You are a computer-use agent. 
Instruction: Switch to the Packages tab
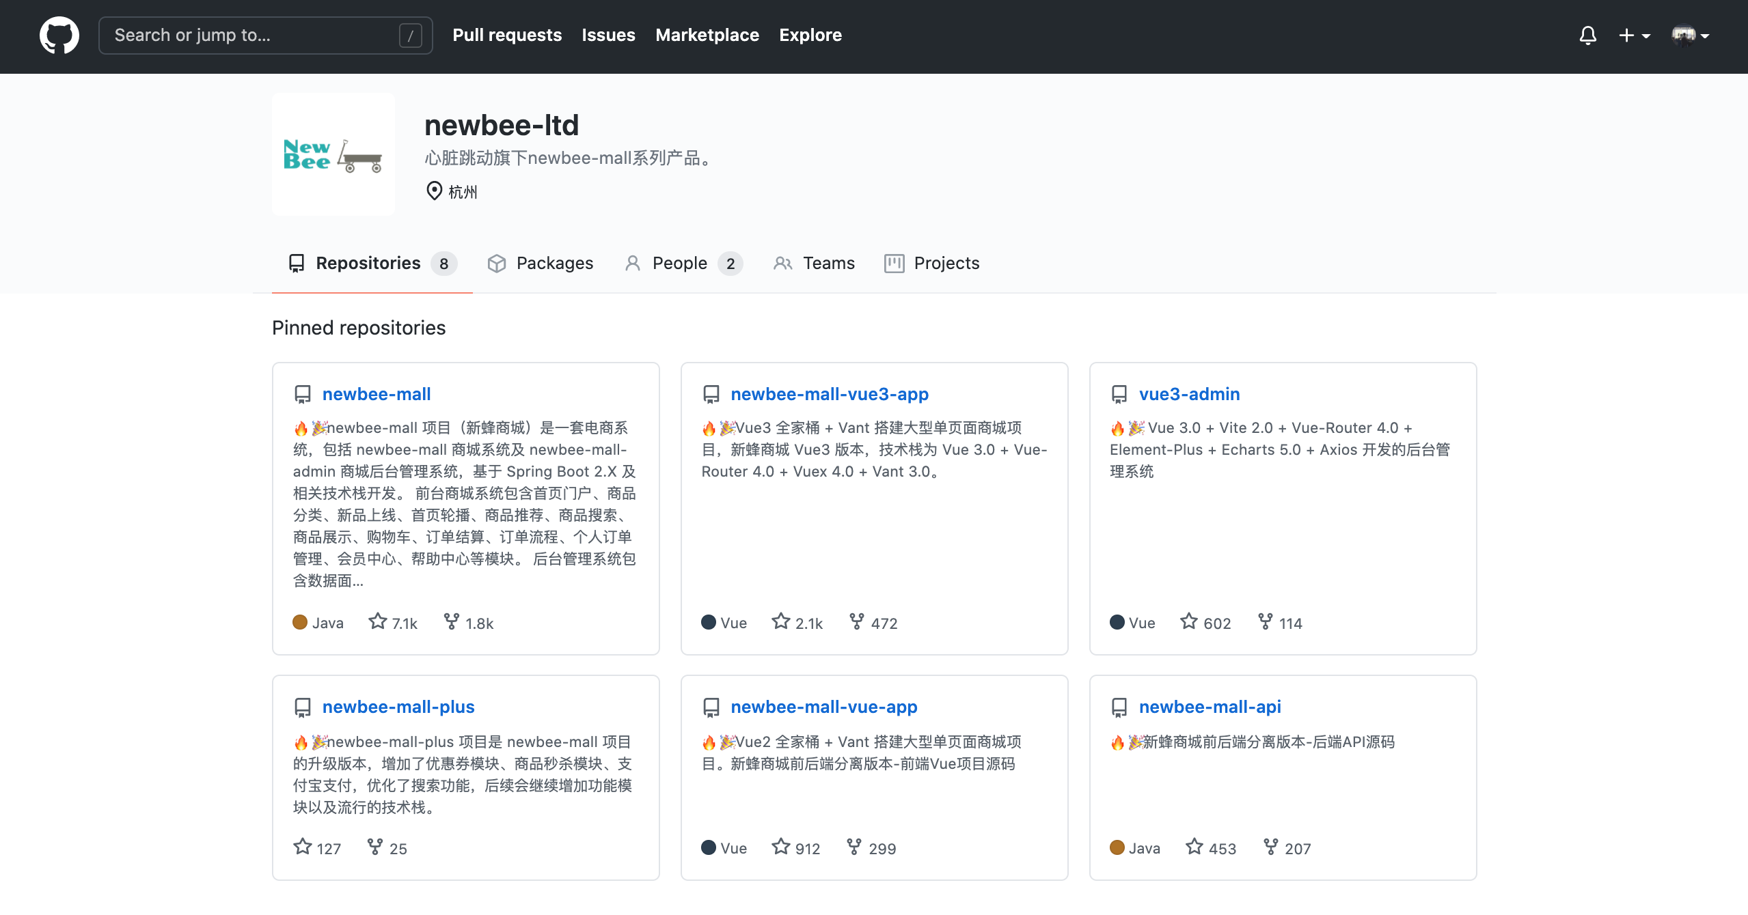click(x=540, y=263)
